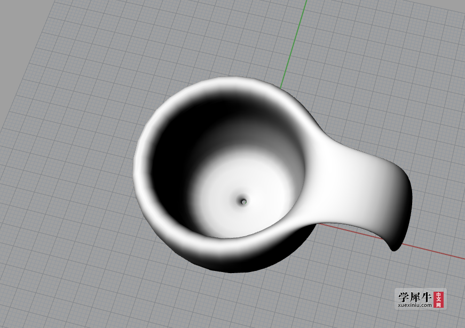Click the small hole at cup bottom
Image resolution: width=465 pixels, height=328 pixels.
[x=243, y=202]
